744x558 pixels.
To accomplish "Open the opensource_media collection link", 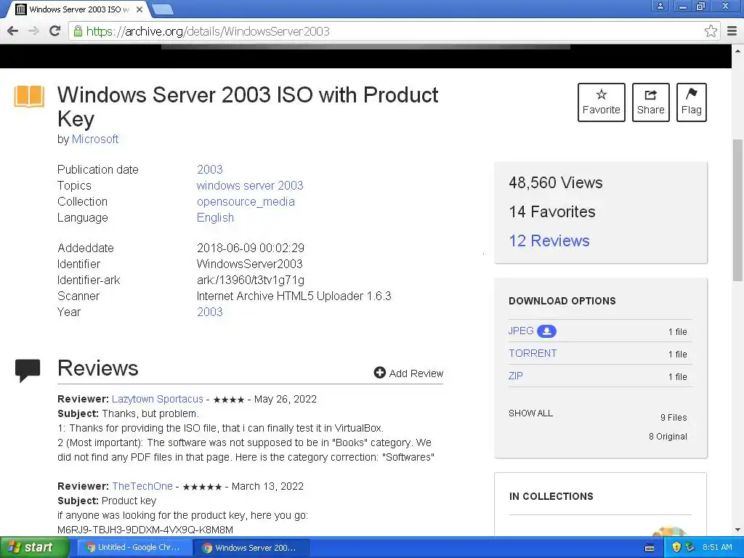I will click(x=246, y=202).
